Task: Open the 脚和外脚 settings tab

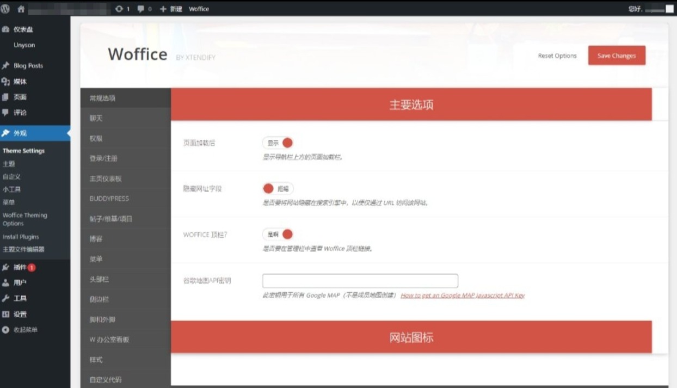Action: pos(126,319)
